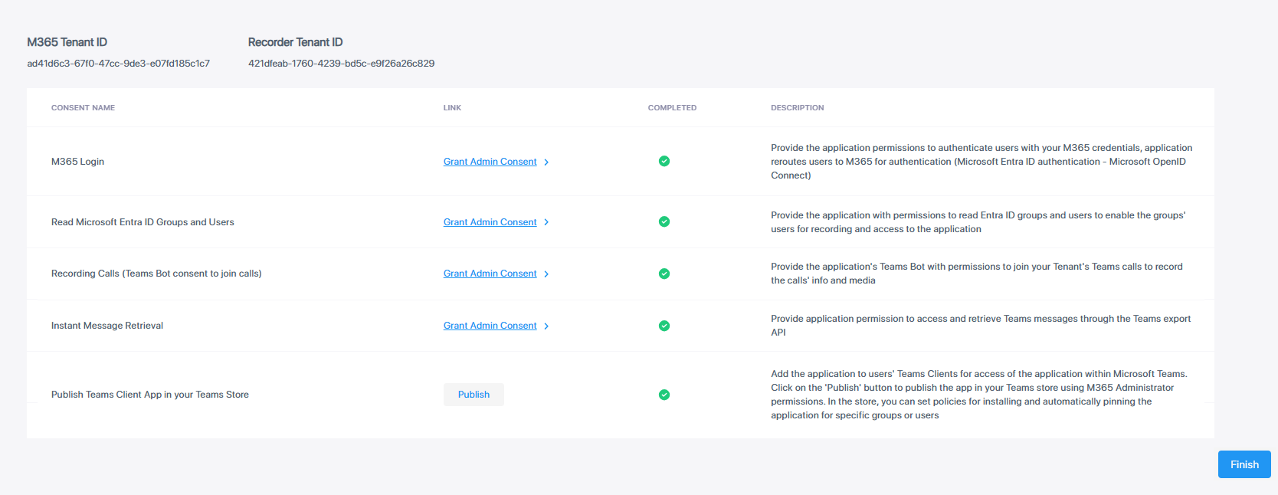Click the blue Finish button
Screen dimensions: 1278x495
tap(1244, 464)
